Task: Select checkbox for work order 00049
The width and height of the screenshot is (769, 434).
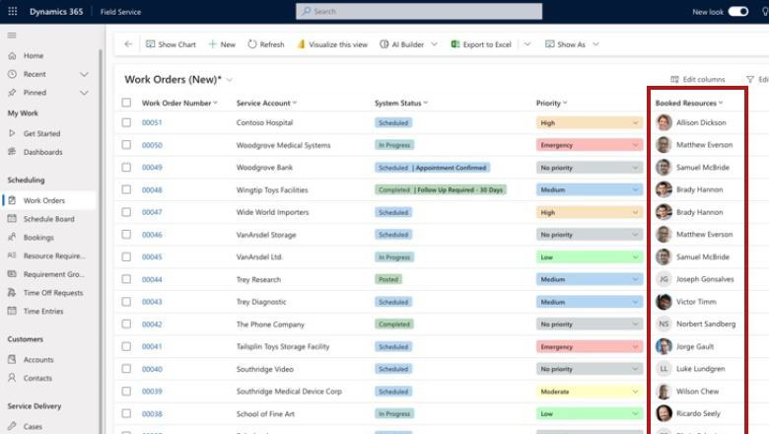Action: coord(126,168)
